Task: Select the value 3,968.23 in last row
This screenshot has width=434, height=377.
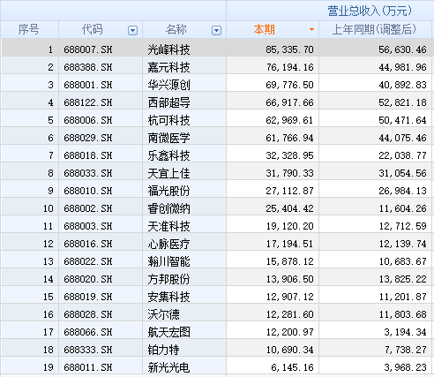Action: 405,367
